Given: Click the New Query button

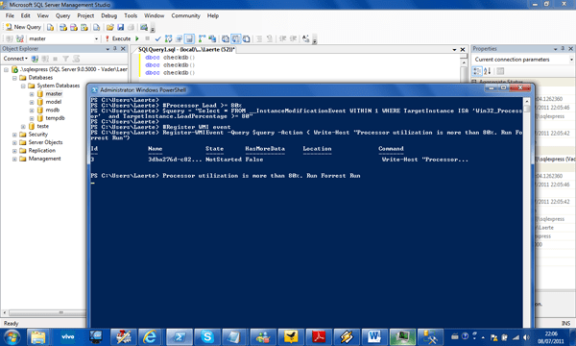Looking at the screenshot, I should click(x=23, y=27).
